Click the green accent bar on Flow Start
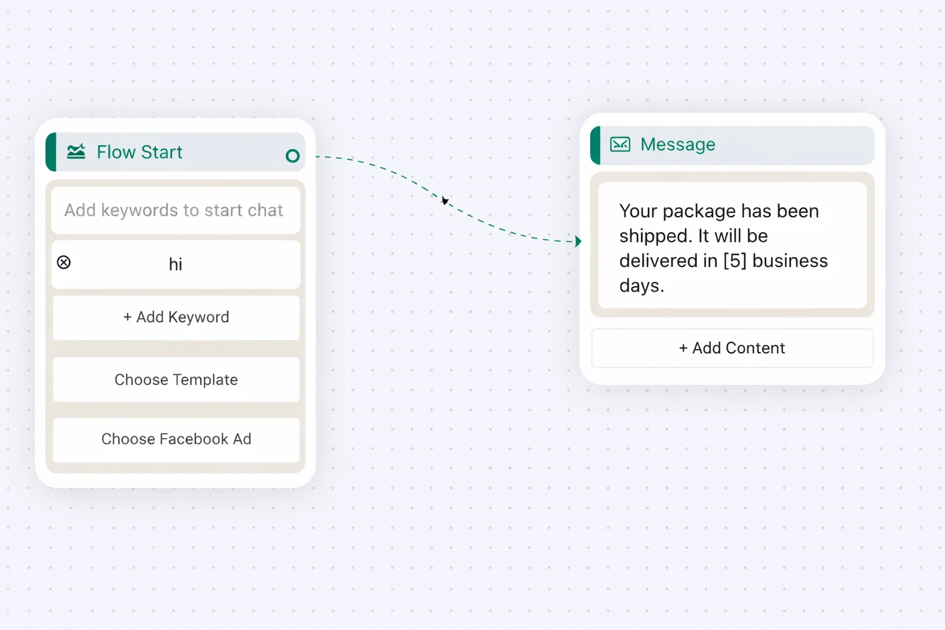The image size is (945, 630). click(x=51, y=152)
